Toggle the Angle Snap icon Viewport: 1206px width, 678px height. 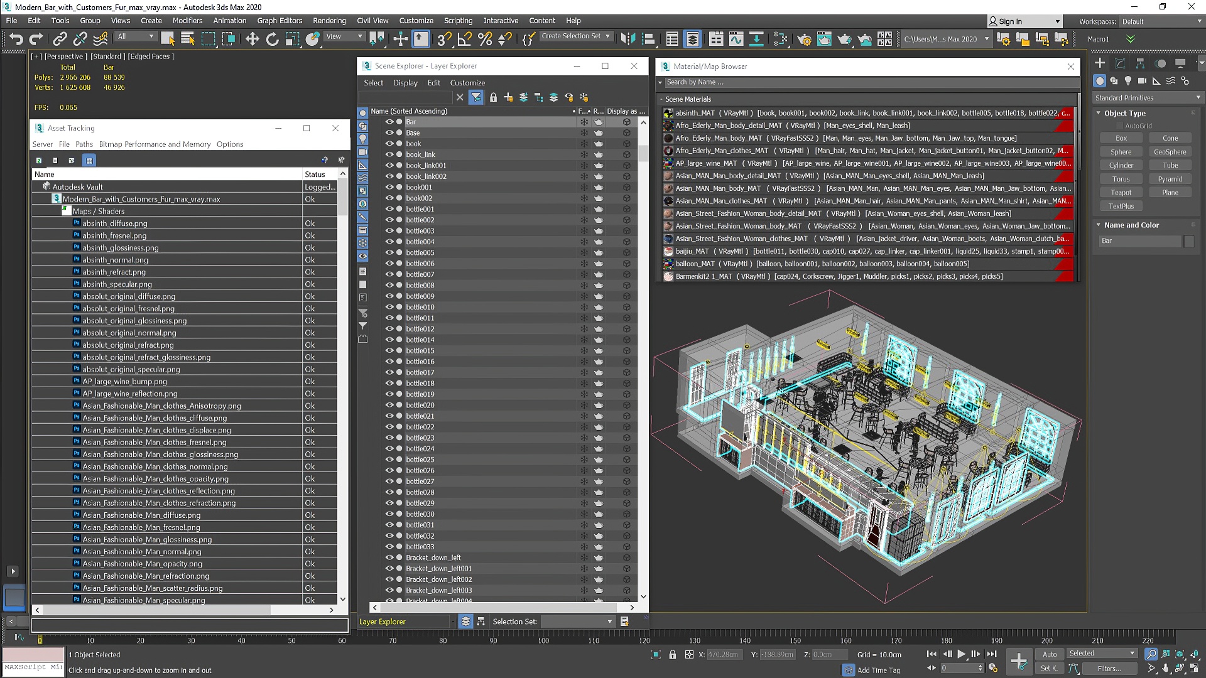(465, 39)
